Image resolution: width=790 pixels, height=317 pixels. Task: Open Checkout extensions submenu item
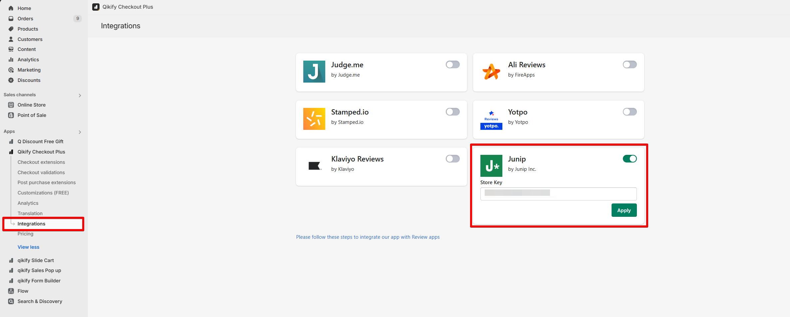tap(41, 162)
